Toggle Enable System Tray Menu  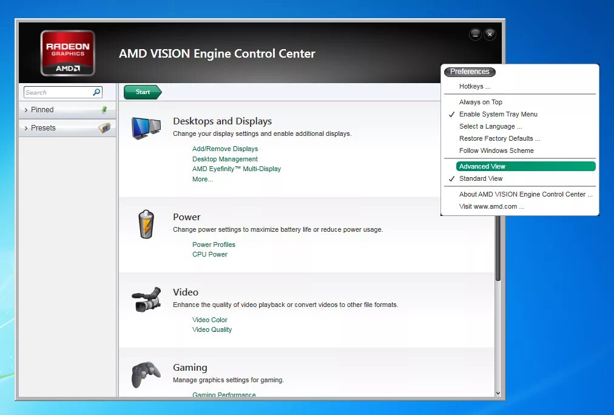click(x=498, y=114)
